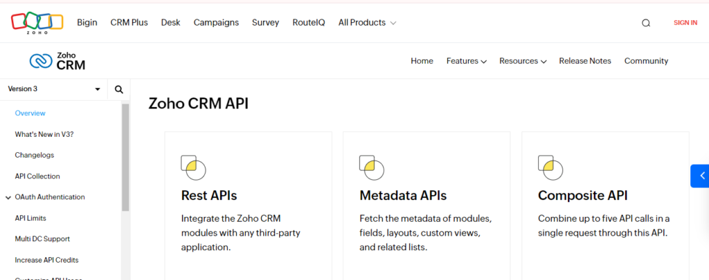Viewport: 709px width, 280px height.
Task: Open What's New in V3? sidebar item
Action: (44, 134)
